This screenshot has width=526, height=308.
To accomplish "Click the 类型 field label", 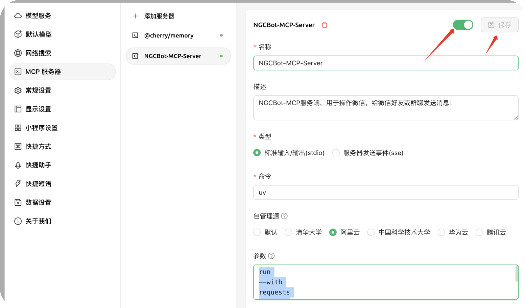I will (265, 136).
